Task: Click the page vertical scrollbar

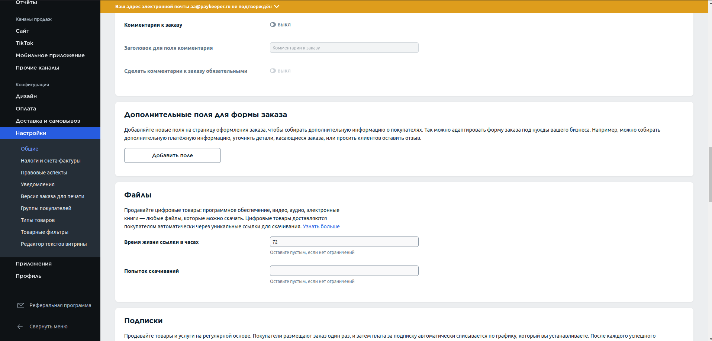Action: pos(710,175)
